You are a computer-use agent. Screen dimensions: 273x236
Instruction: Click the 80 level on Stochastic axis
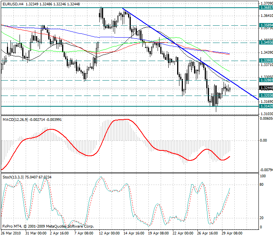click(x=261, y=185)
